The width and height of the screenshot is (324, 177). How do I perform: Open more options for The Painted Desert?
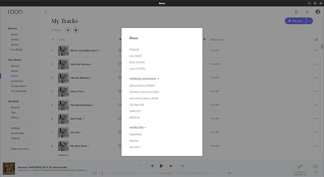click(x=316, y=105)
